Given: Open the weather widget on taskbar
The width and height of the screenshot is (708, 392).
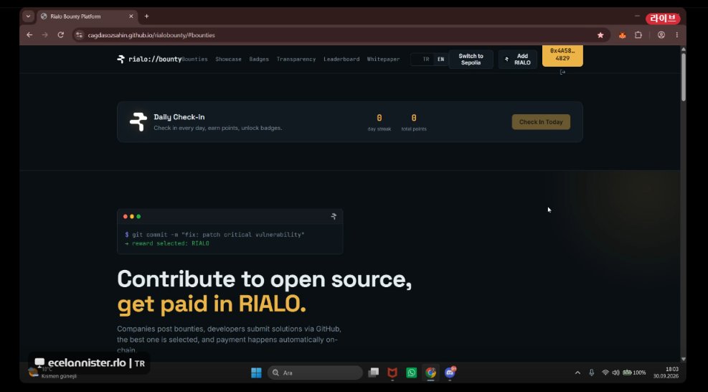Looking at the screenshot, I should coord(52,372).
